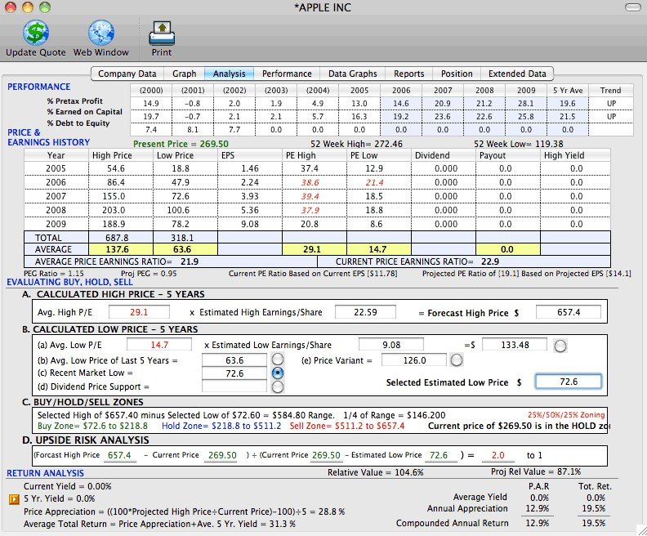Click the Relative Value = 104.6% text
Viewport: 647px width, 536px height.
376,472
